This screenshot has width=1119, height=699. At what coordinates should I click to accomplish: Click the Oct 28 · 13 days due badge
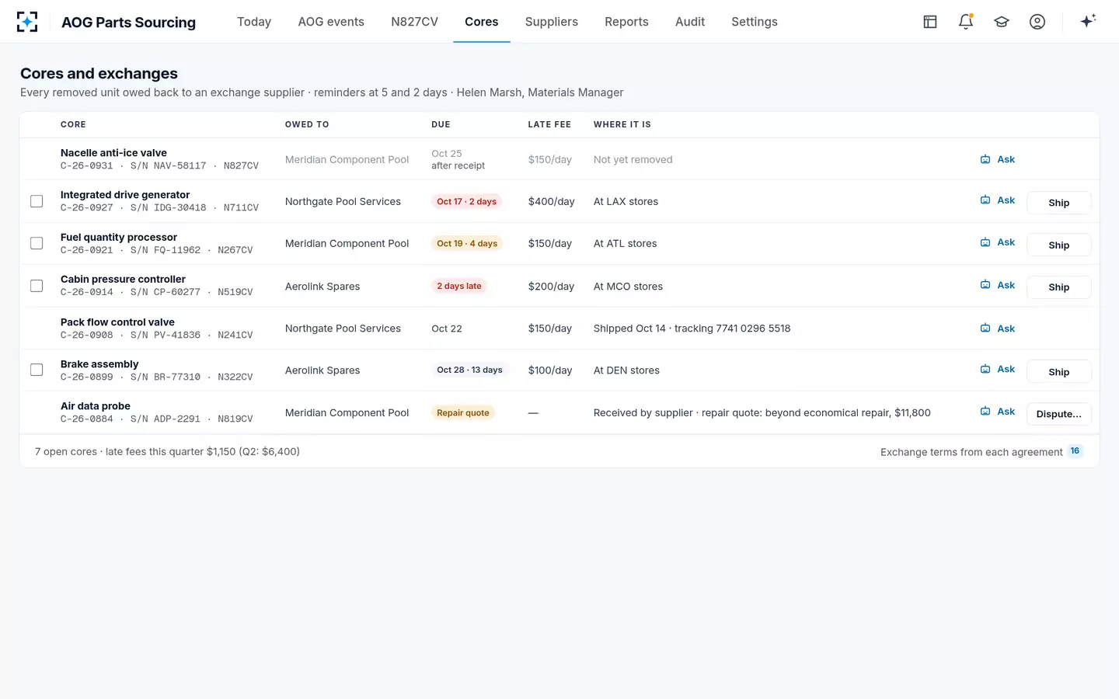[469, 370]
